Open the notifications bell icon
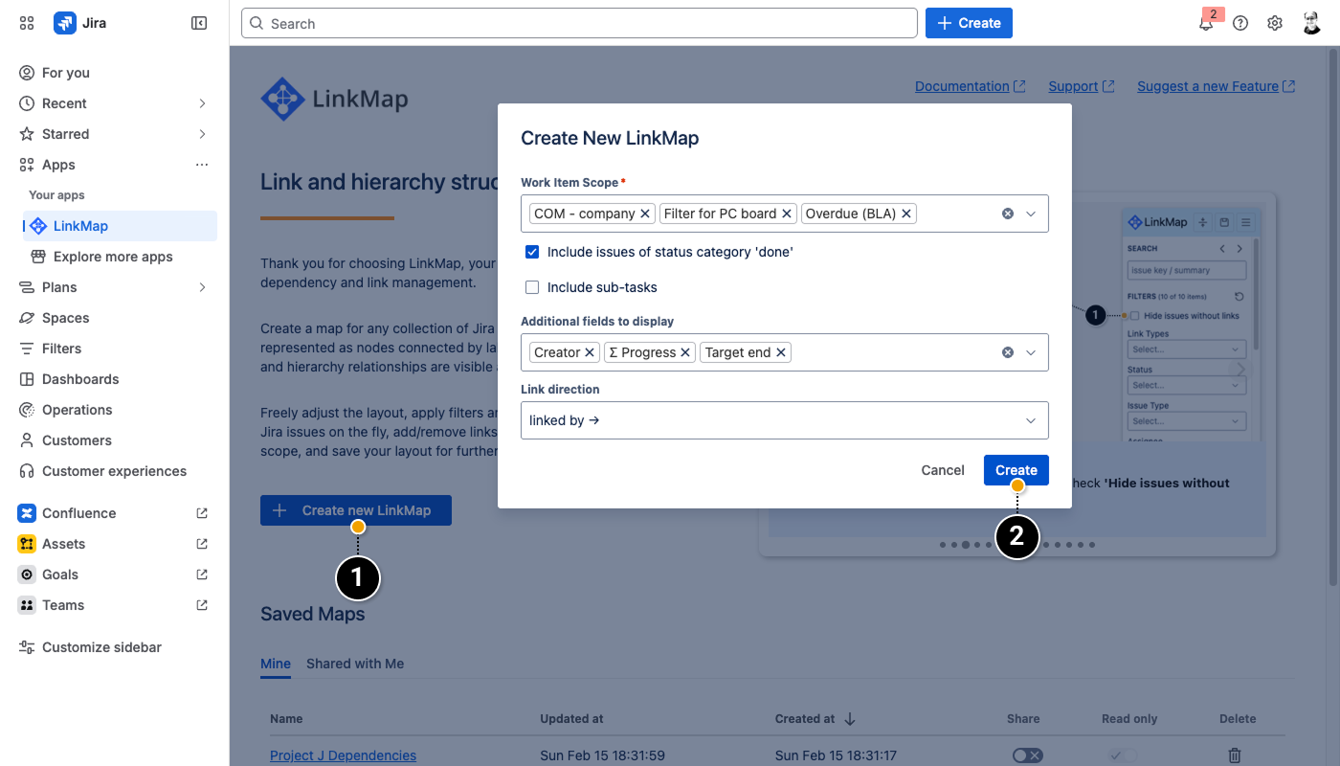 1206,24
